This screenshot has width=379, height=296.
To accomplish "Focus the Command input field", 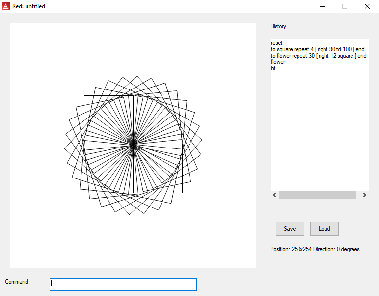I will [123, 284].
